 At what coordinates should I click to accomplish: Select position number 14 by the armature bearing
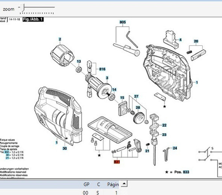[x=114, y=90]
